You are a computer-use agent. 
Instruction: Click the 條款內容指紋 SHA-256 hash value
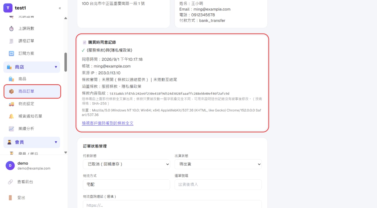coord(169,93)
